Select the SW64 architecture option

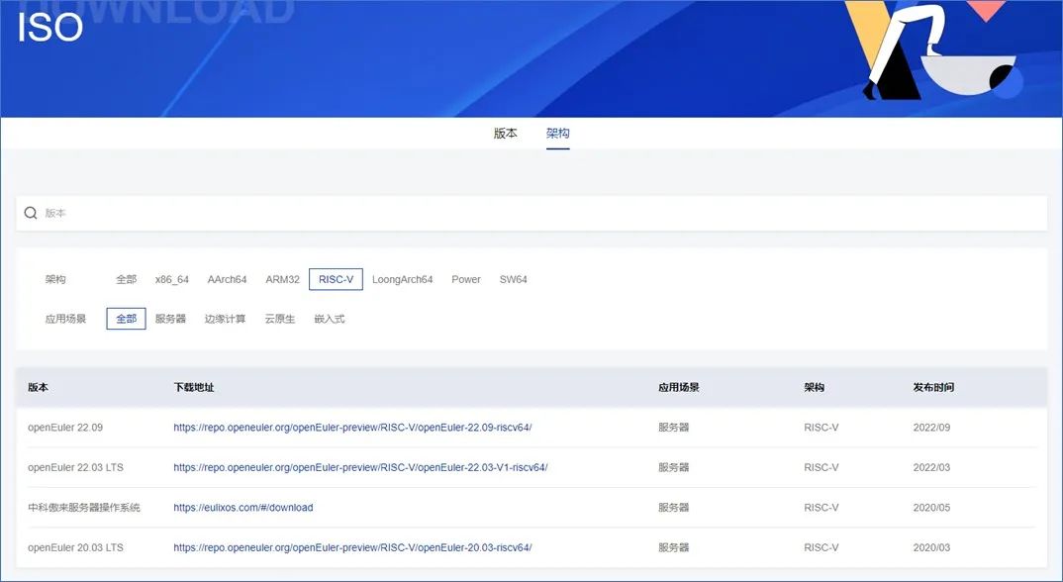point(513,279)
